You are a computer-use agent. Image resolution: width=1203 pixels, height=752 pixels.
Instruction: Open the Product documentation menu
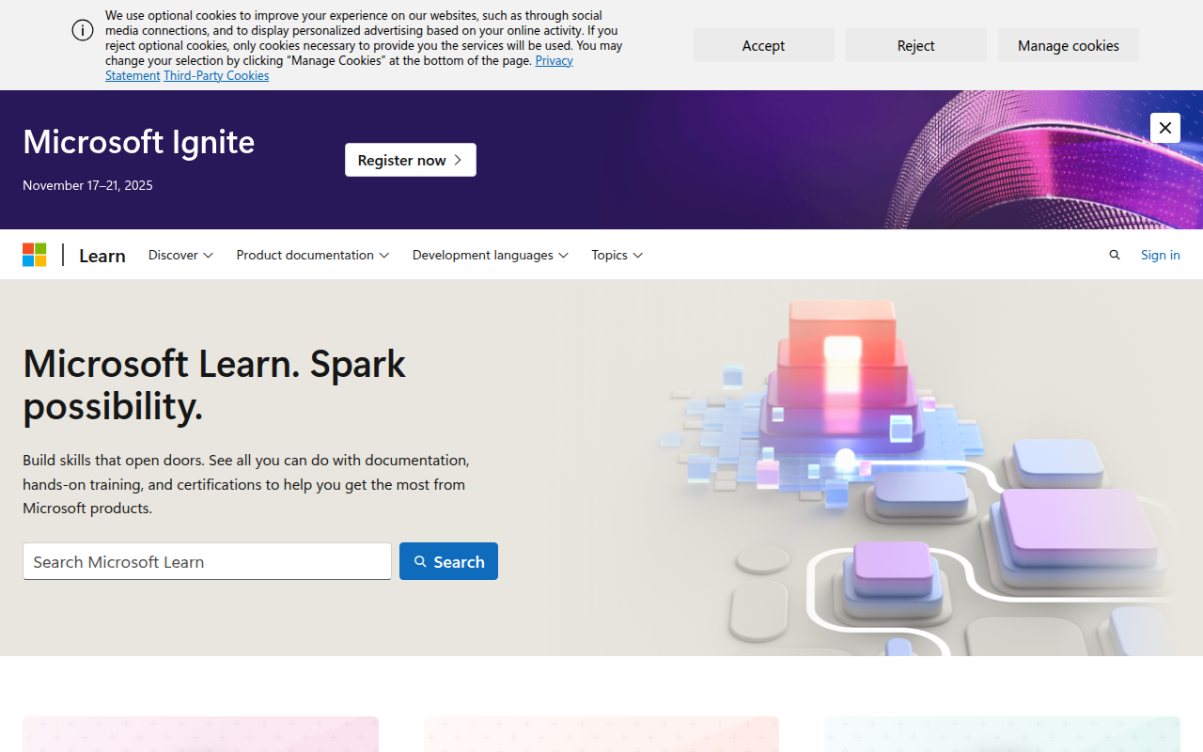pyautogui.click(x=312, y=255)
